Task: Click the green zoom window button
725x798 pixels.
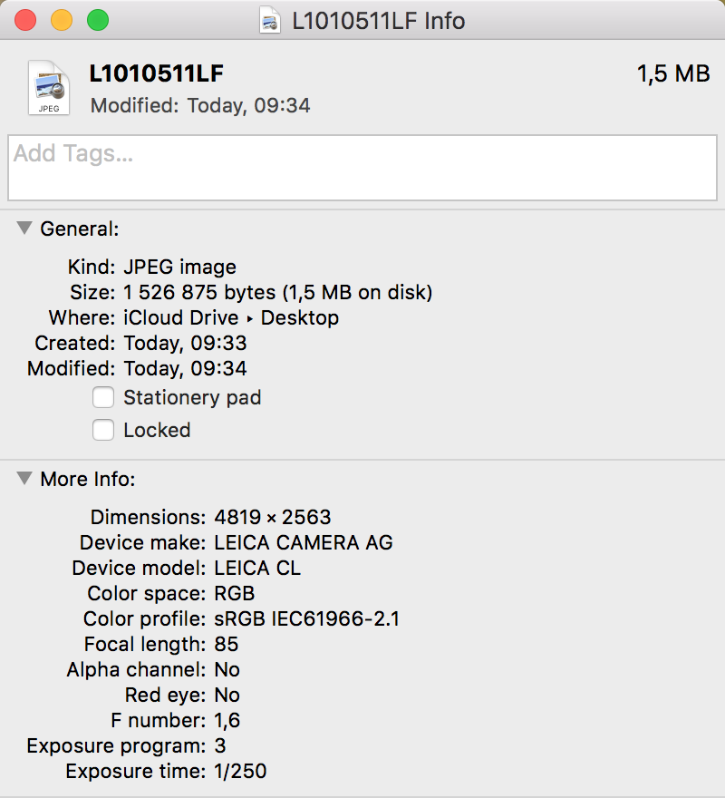Action: 97,20
